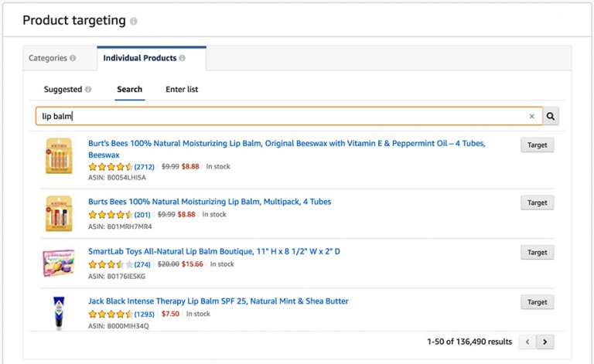Click info icon next to Suggested
594x364 pixels.
(x=88, y=90)
